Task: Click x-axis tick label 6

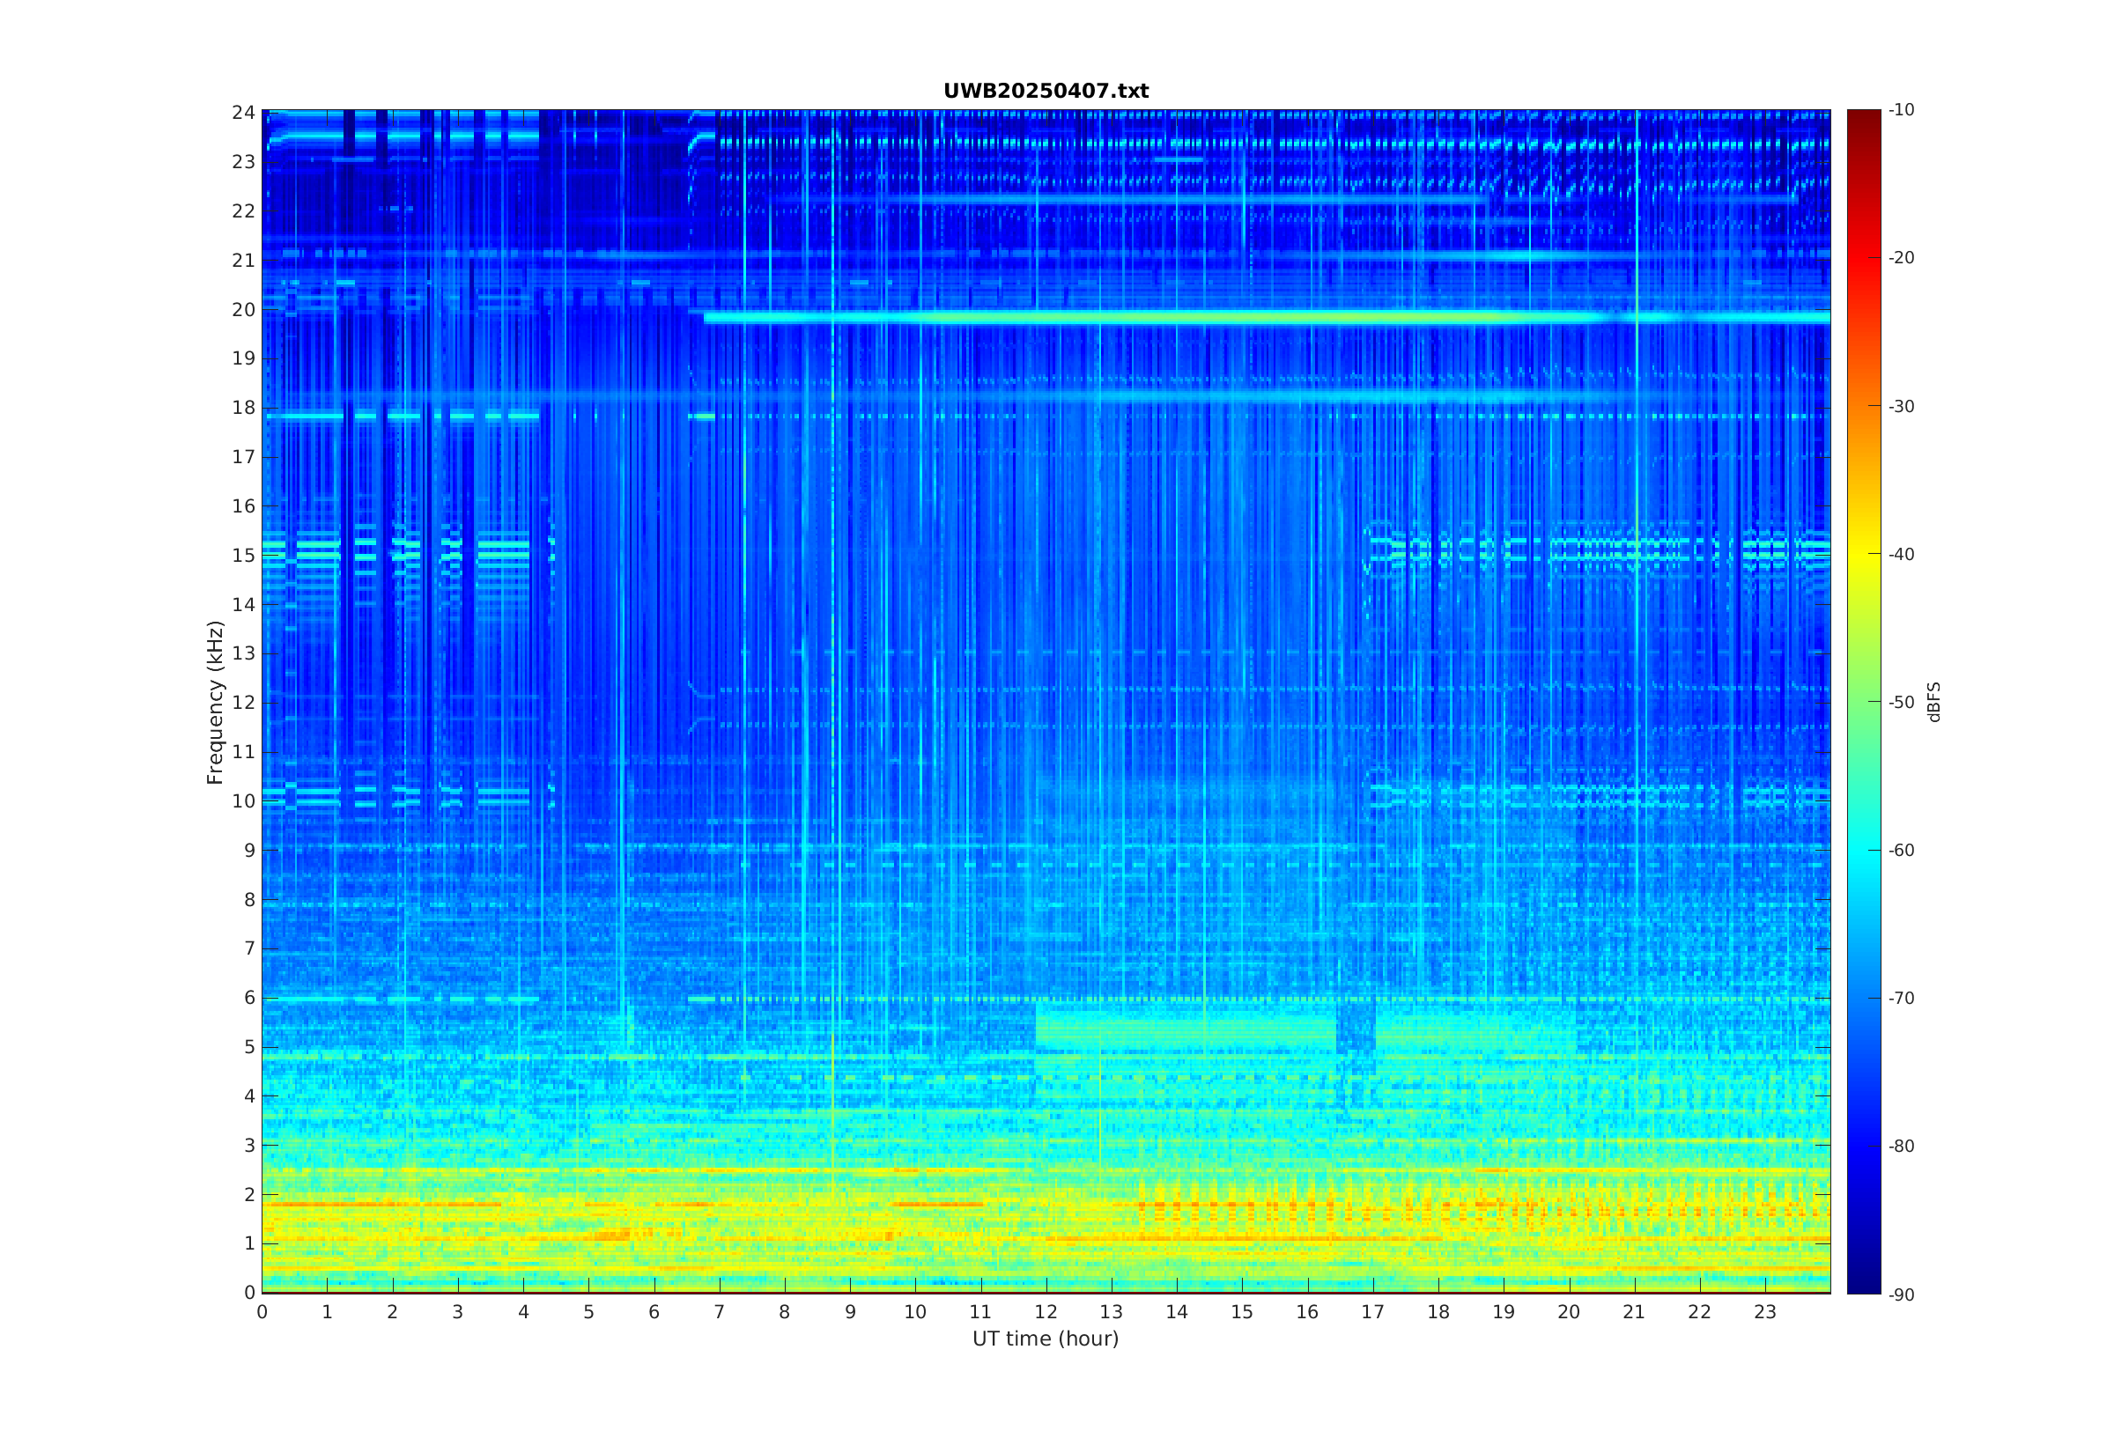Action: pyautogui.click(x=654, y=1312)
